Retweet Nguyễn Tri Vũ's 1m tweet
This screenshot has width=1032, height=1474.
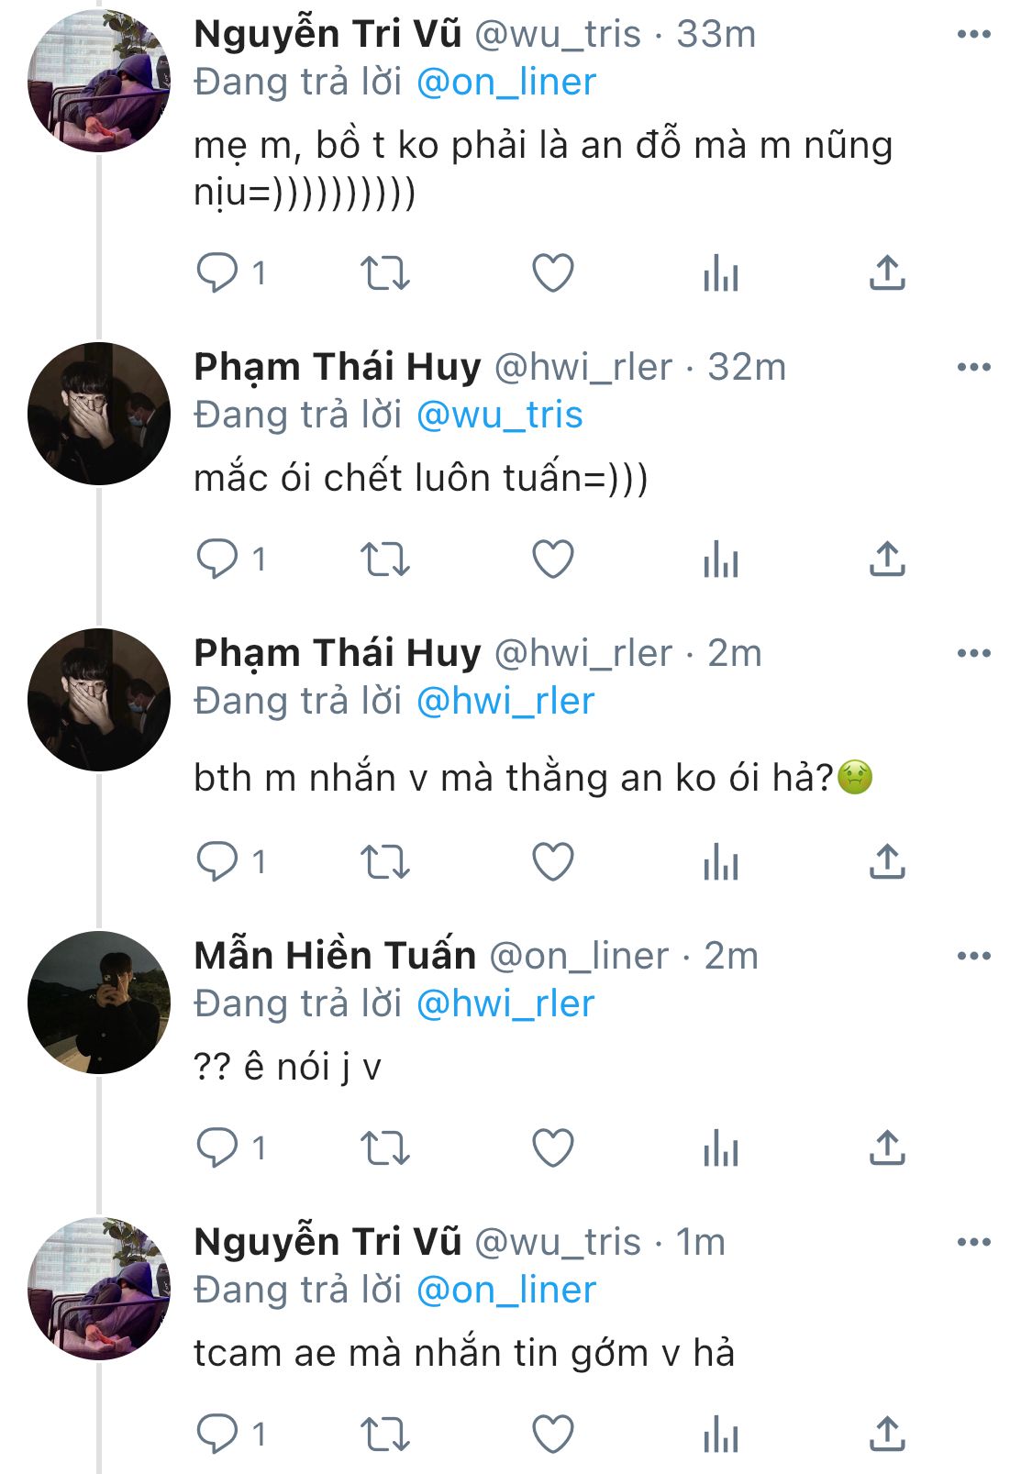click(384, 1435)
